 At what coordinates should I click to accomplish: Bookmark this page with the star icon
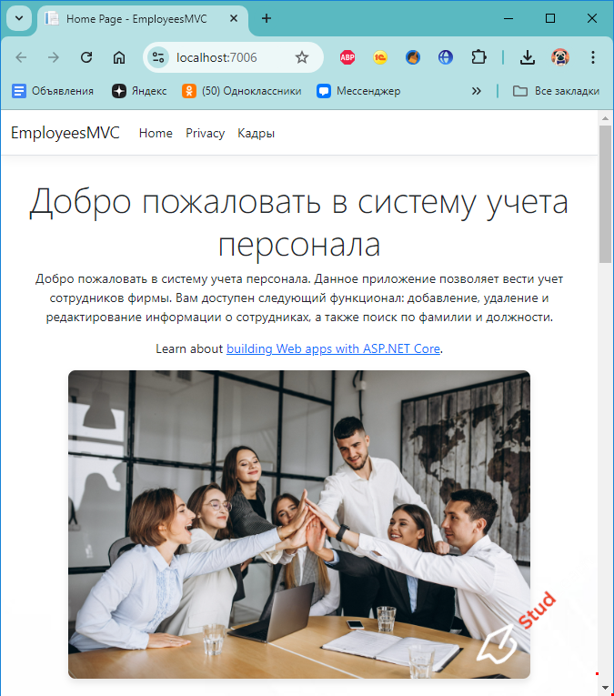(x=302, y=57)
